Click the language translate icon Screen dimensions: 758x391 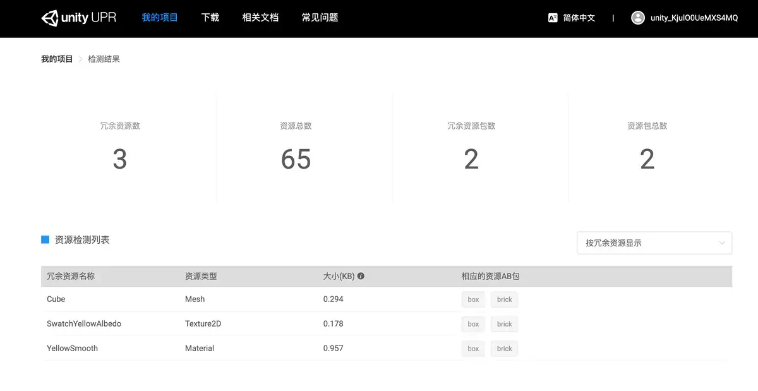coord(553,18)
